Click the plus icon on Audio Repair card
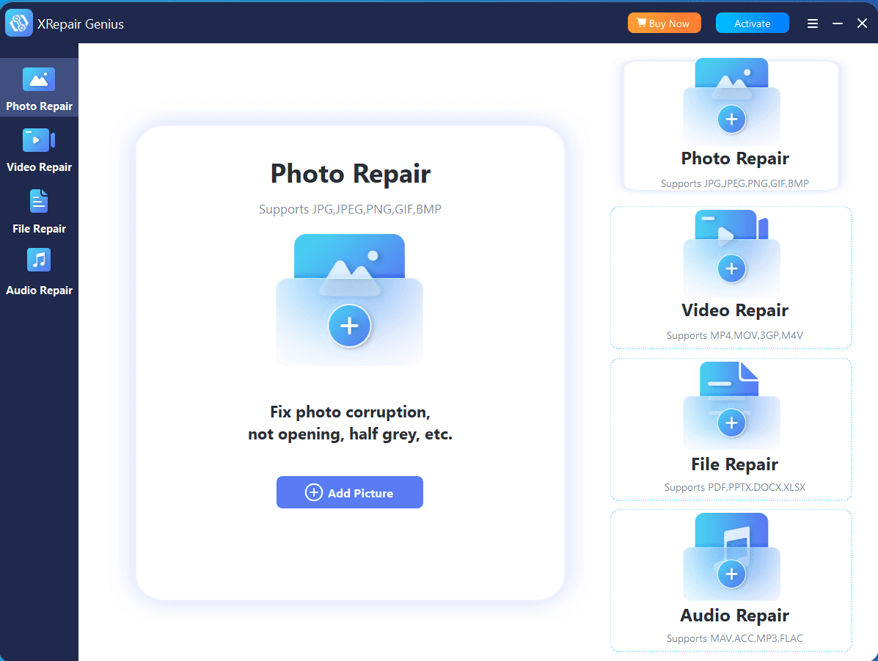 (x=731, y=574)
